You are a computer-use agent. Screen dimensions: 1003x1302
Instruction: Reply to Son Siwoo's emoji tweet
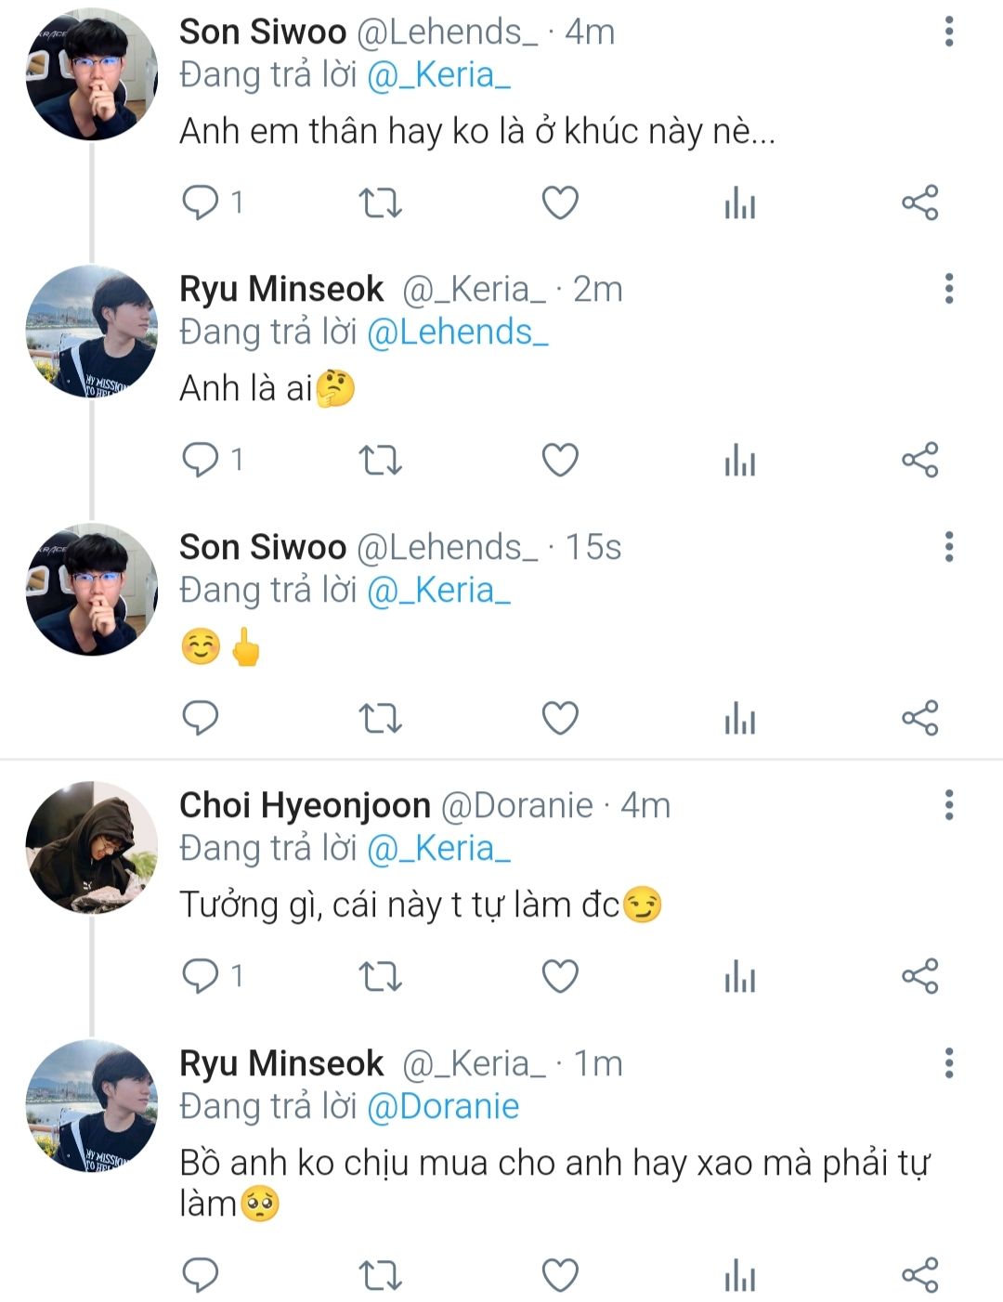[x=201, y=717]
